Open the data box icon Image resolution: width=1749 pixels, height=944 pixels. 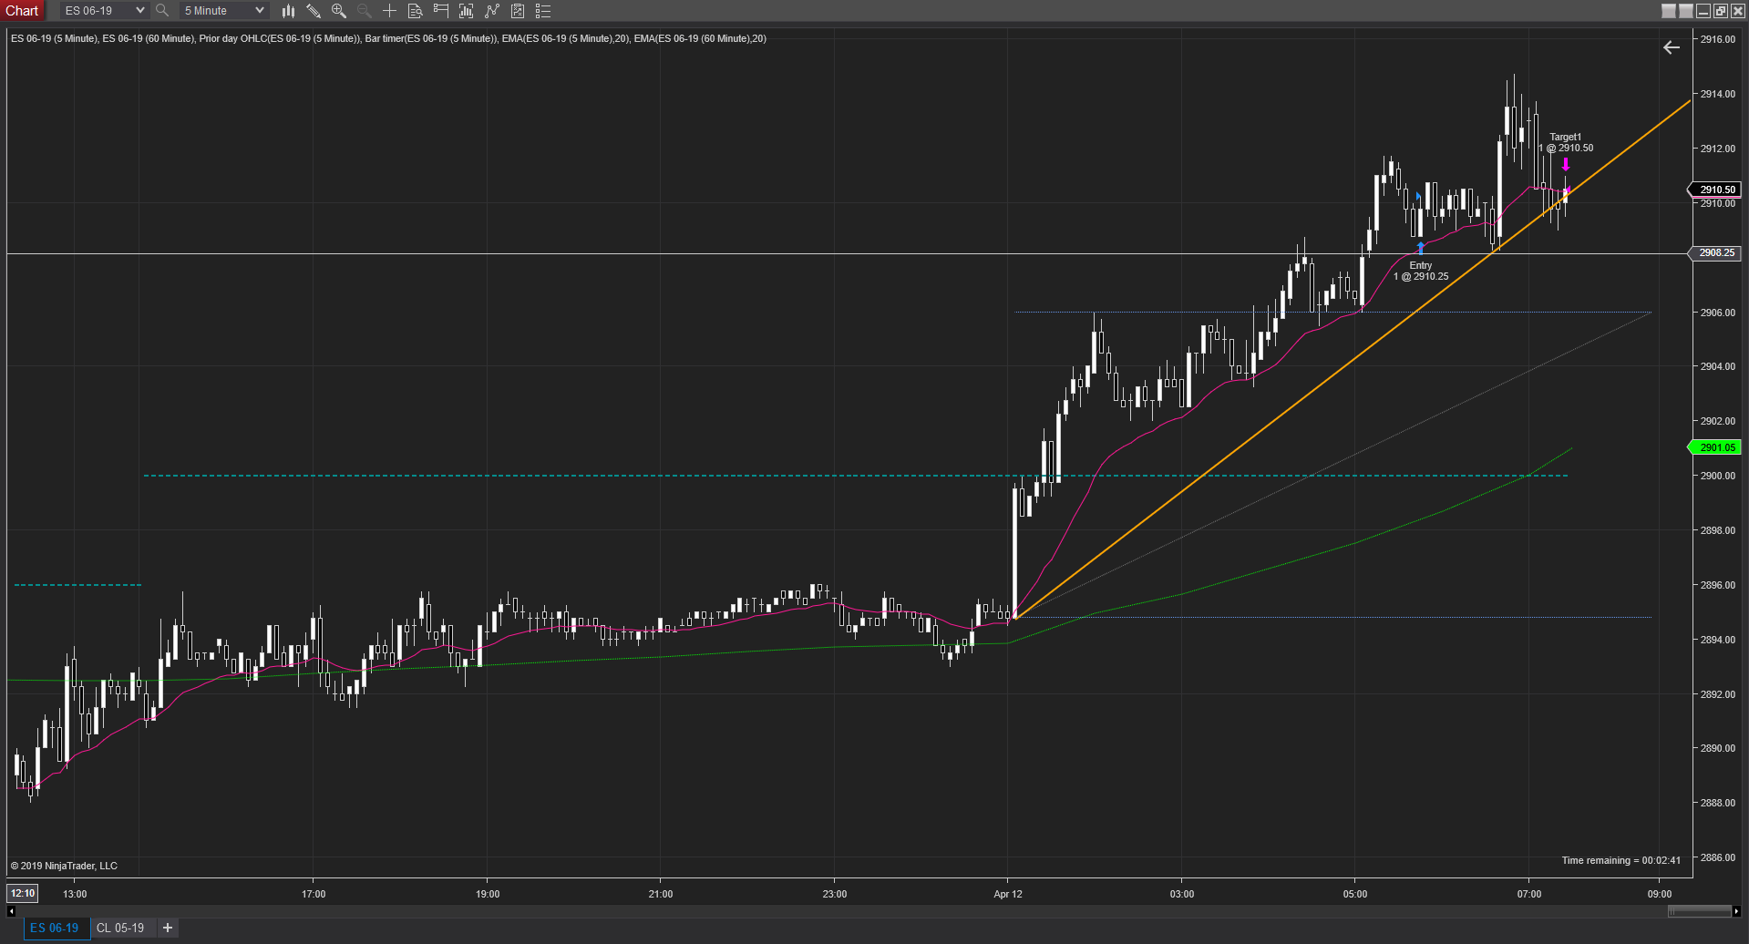[416, 11]
